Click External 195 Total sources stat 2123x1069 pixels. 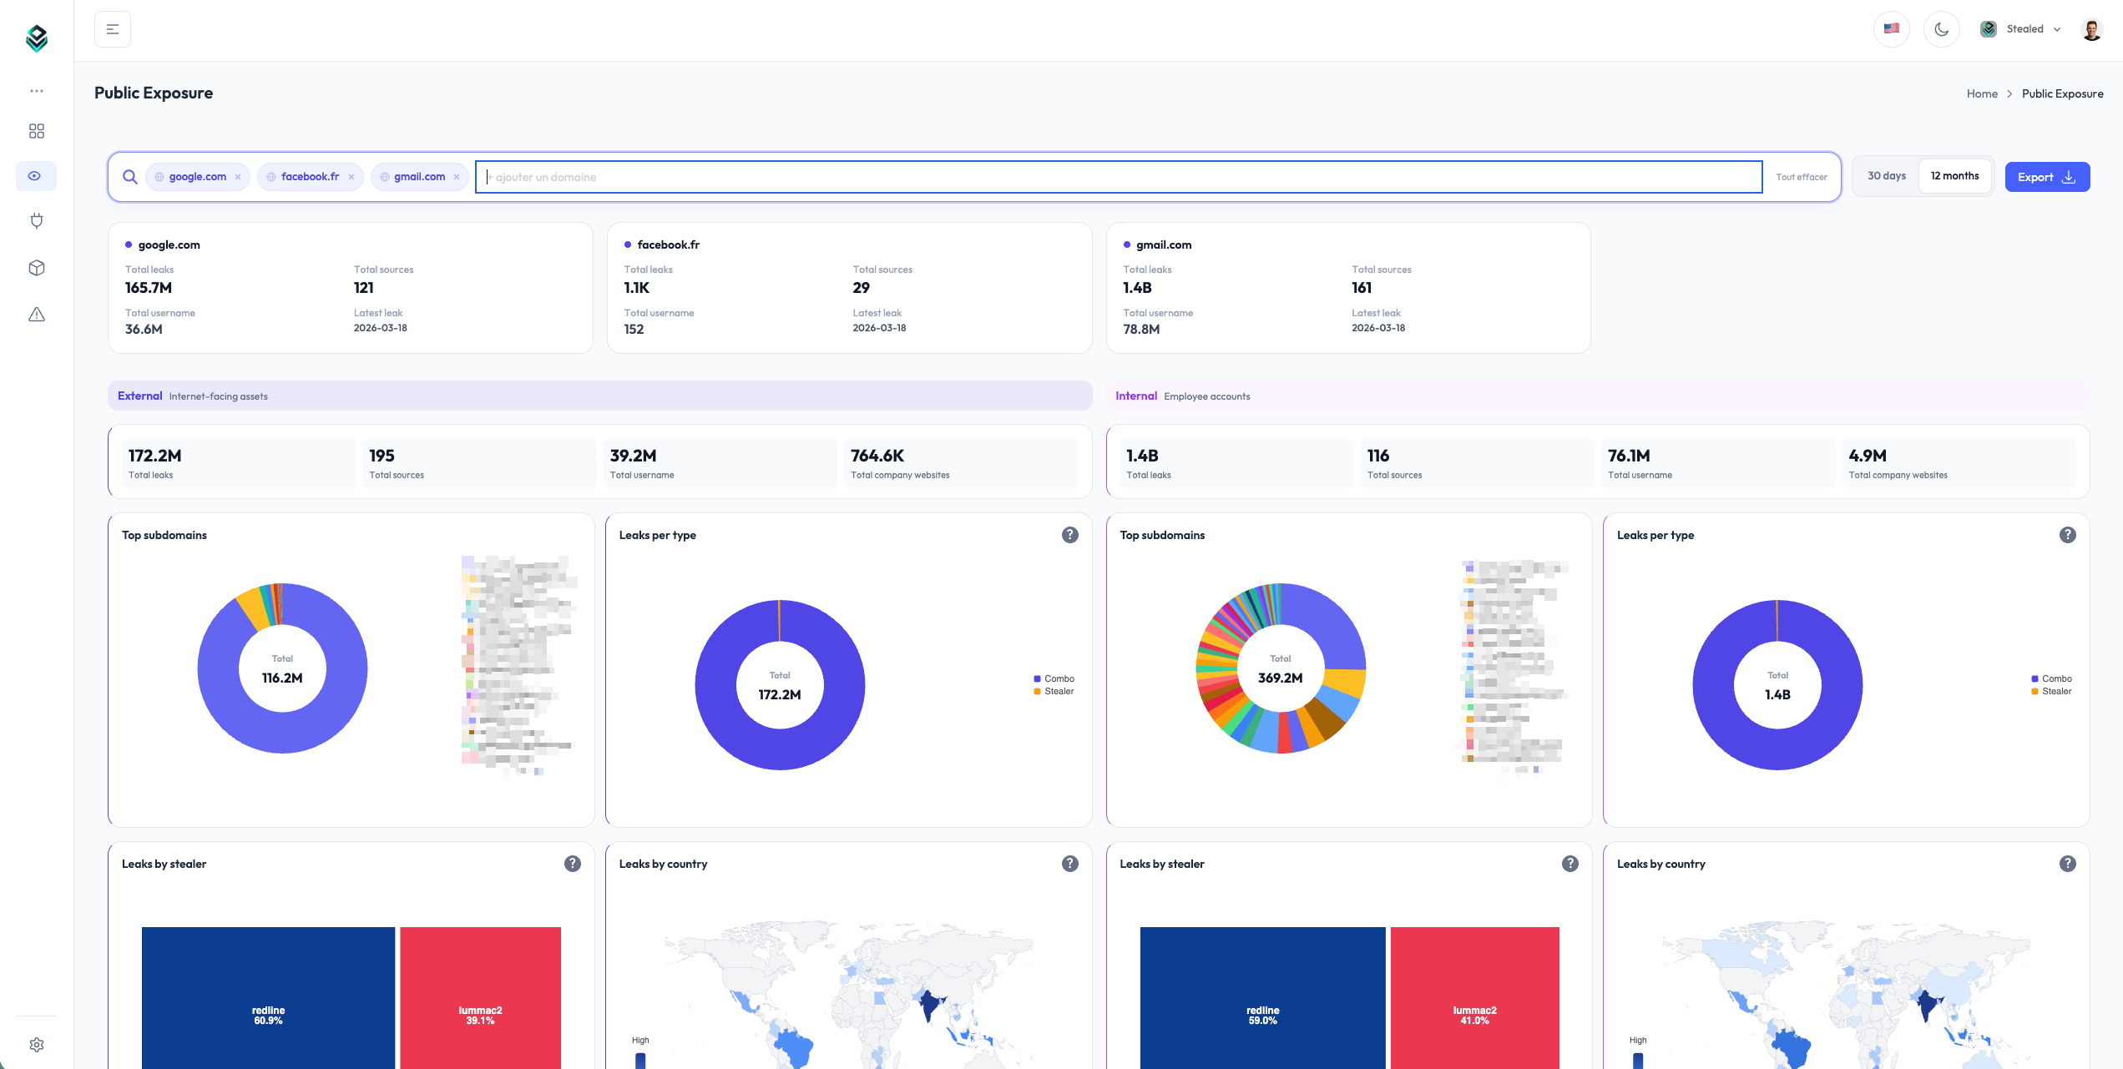coord(478,463)
